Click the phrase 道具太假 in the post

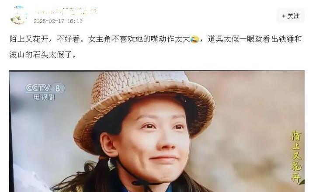223,39
